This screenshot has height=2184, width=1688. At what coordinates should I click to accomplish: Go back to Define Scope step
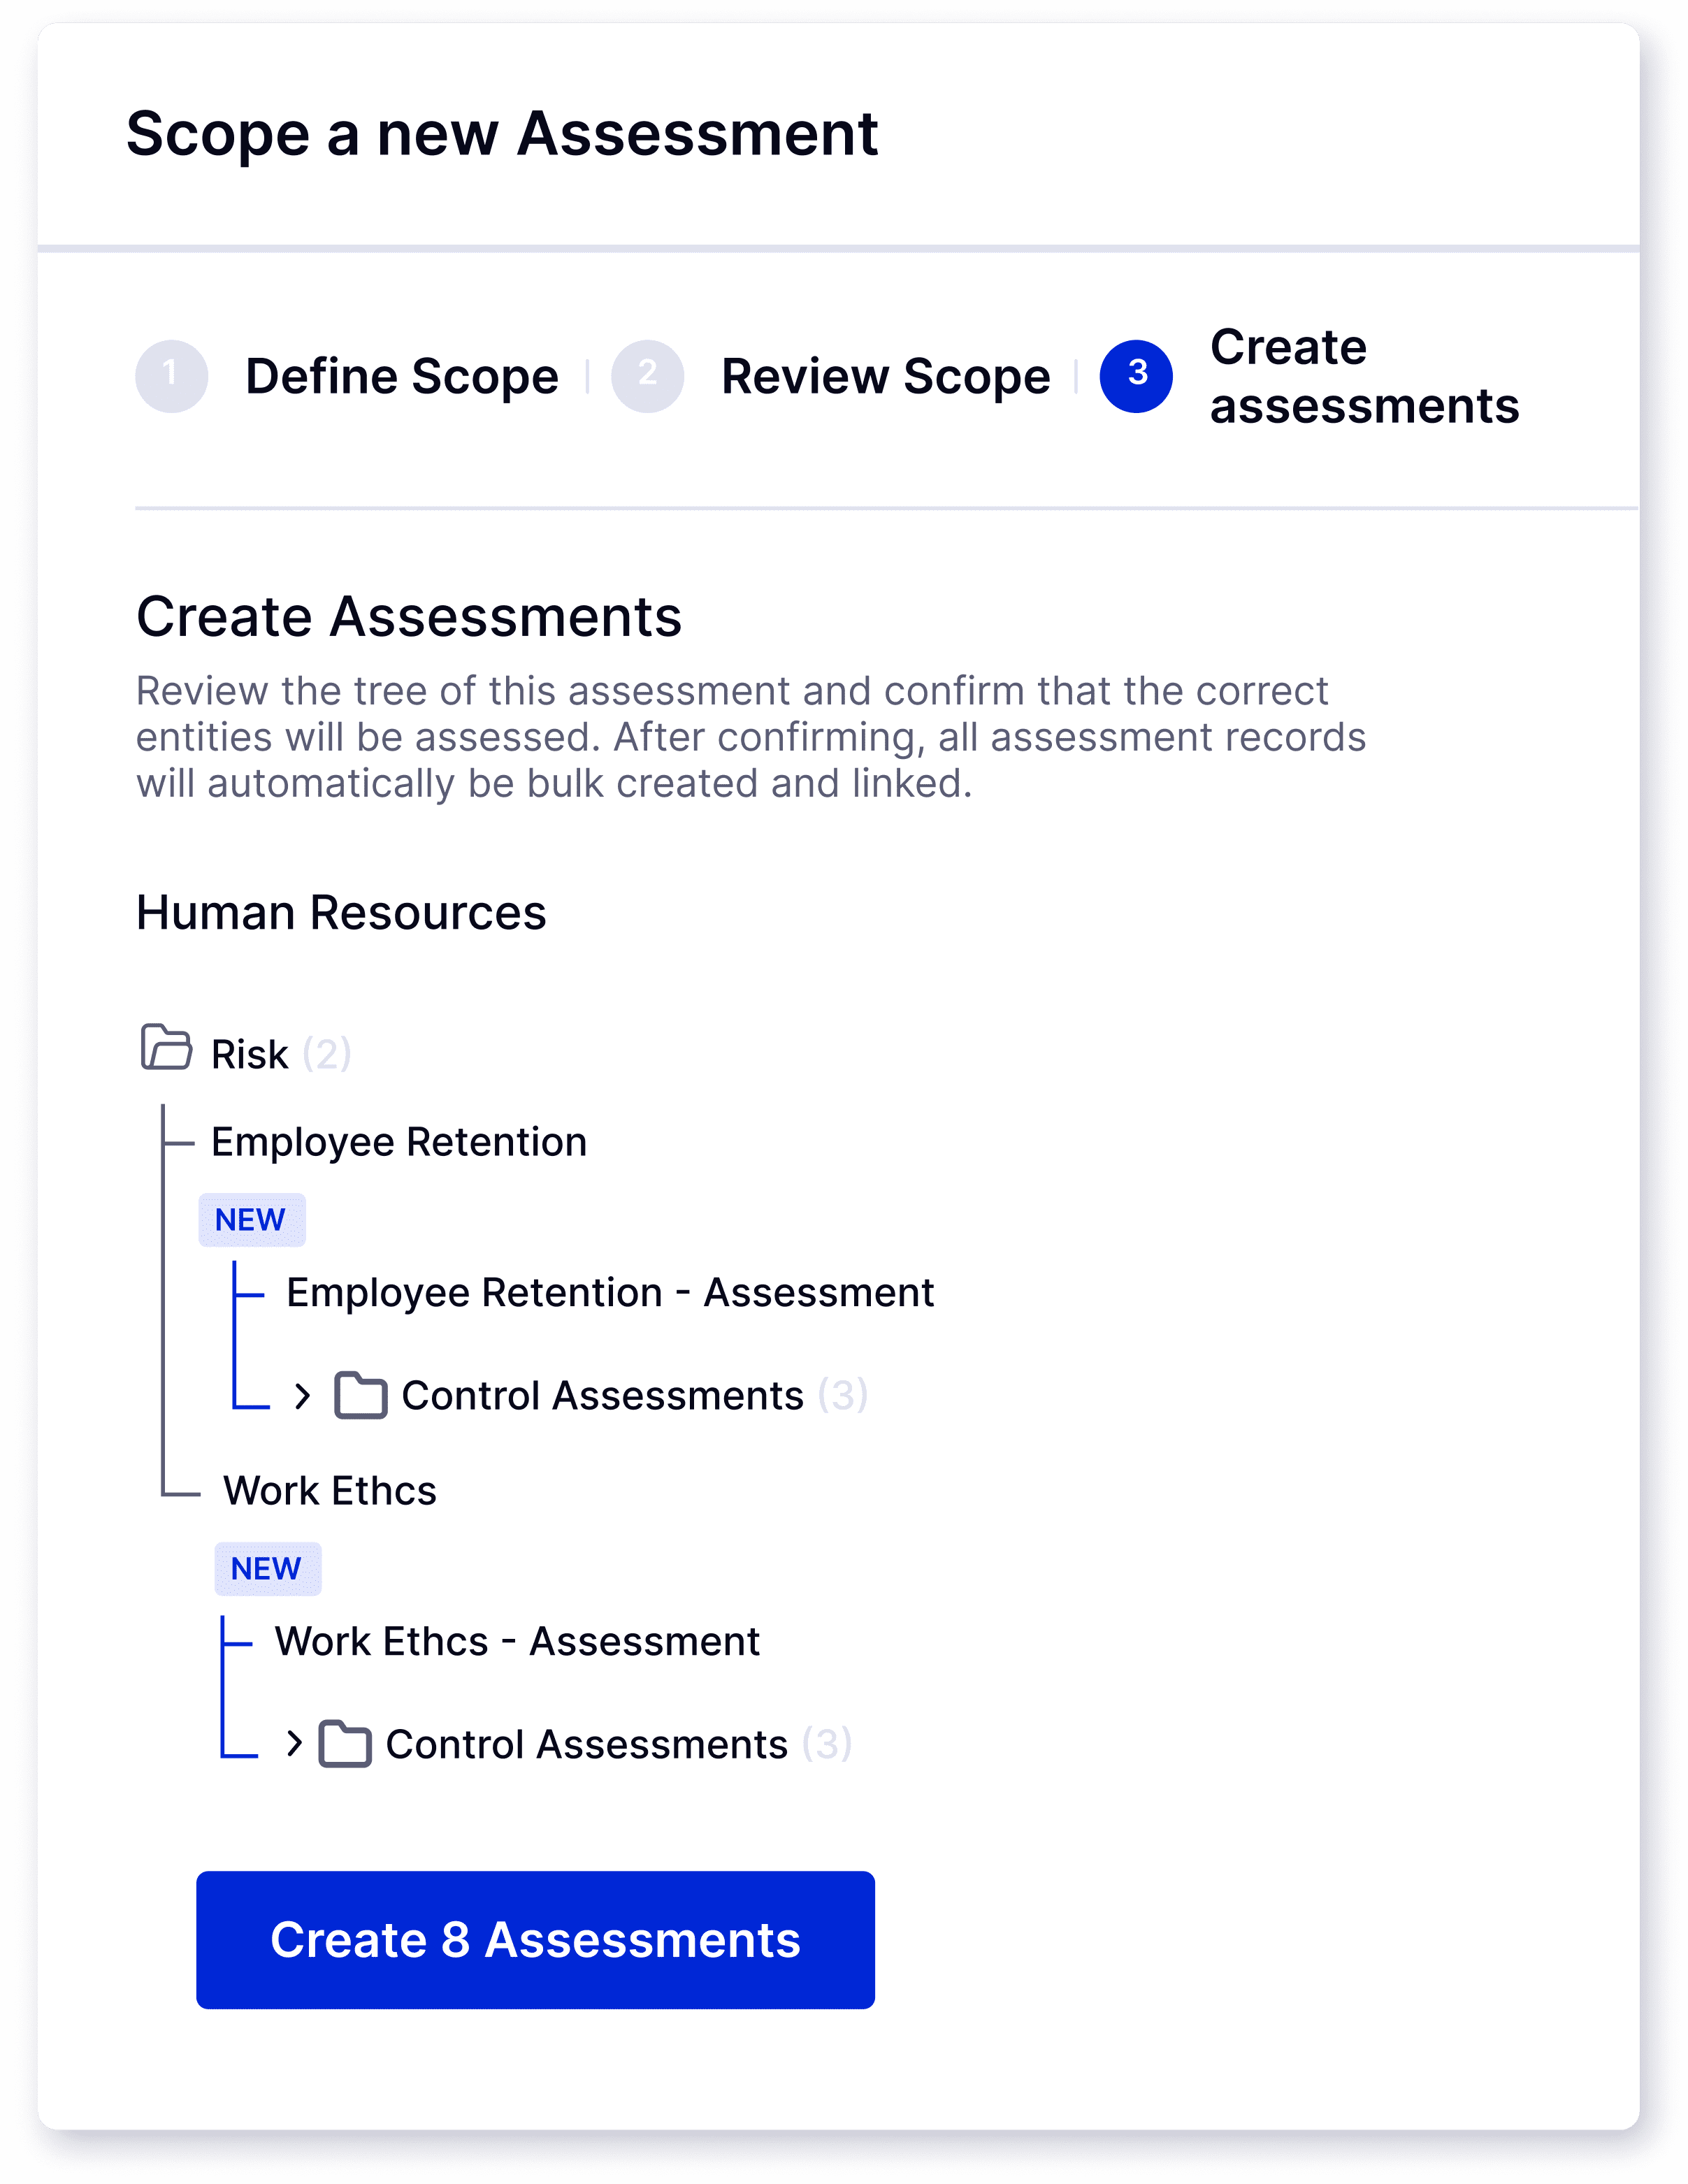coord(401,377)
